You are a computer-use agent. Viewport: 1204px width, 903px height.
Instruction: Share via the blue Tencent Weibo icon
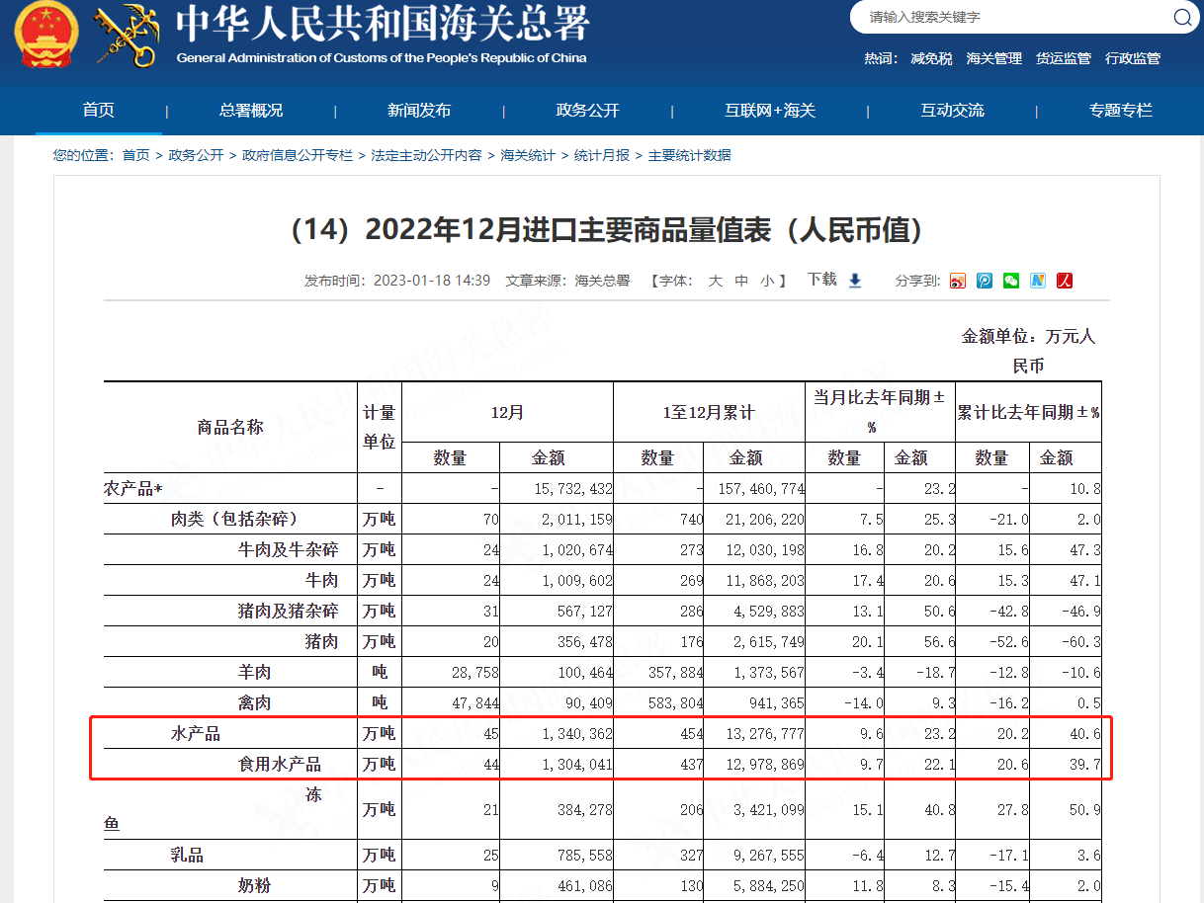coord(985,281)
